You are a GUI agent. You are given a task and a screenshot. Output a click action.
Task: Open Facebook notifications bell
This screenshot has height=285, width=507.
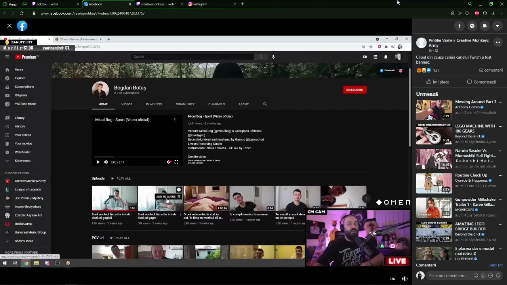[485, 26]
